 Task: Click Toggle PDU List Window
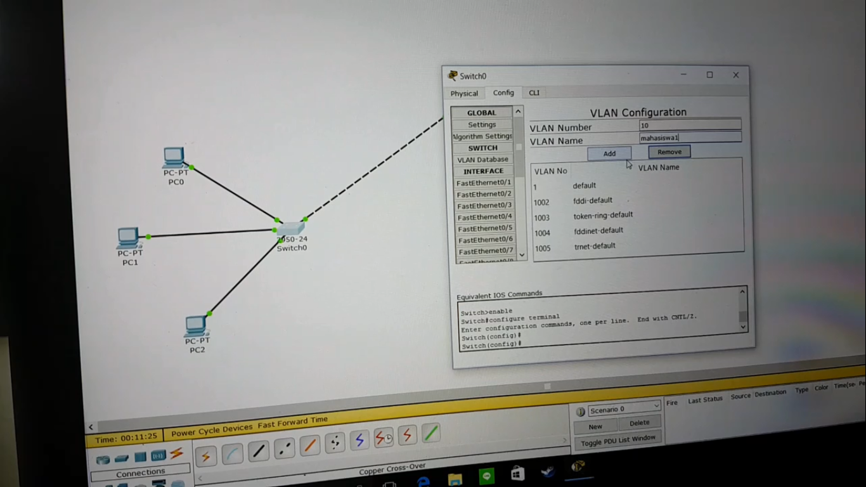[618, 441]
